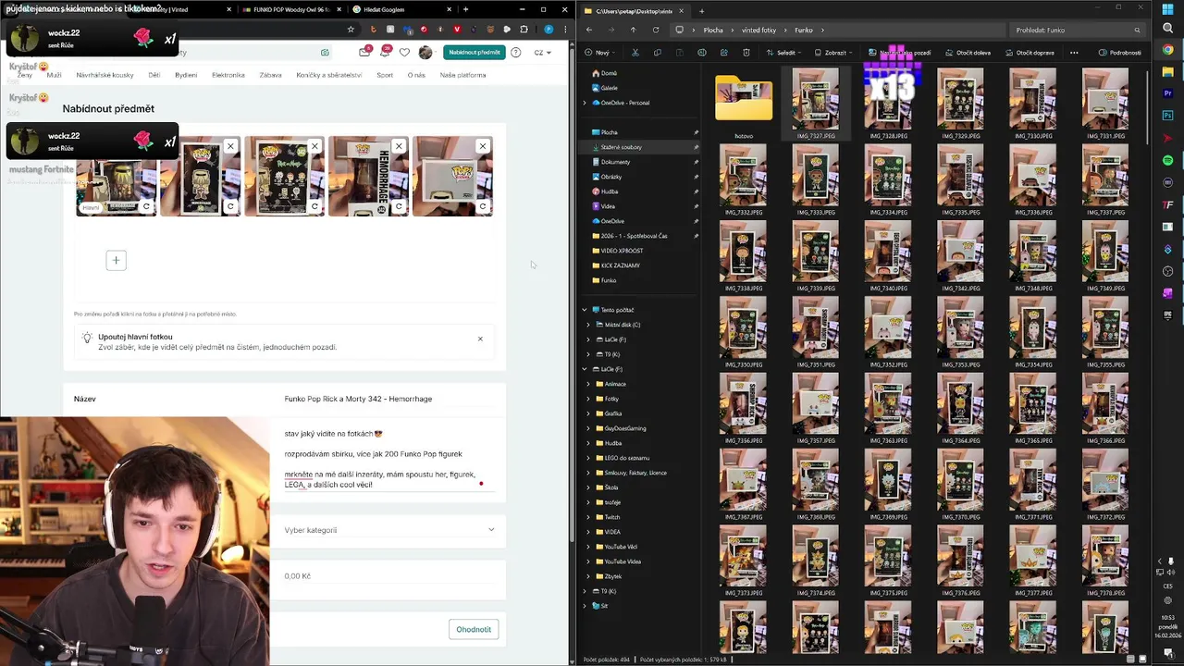
Task: Click the Ohodnotit button
Action: tap(474, 629)
